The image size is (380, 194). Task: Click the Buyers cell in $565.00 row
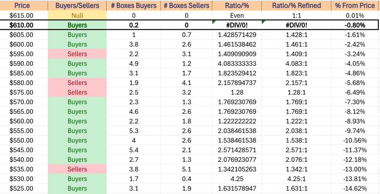click(x=77, y=112)
